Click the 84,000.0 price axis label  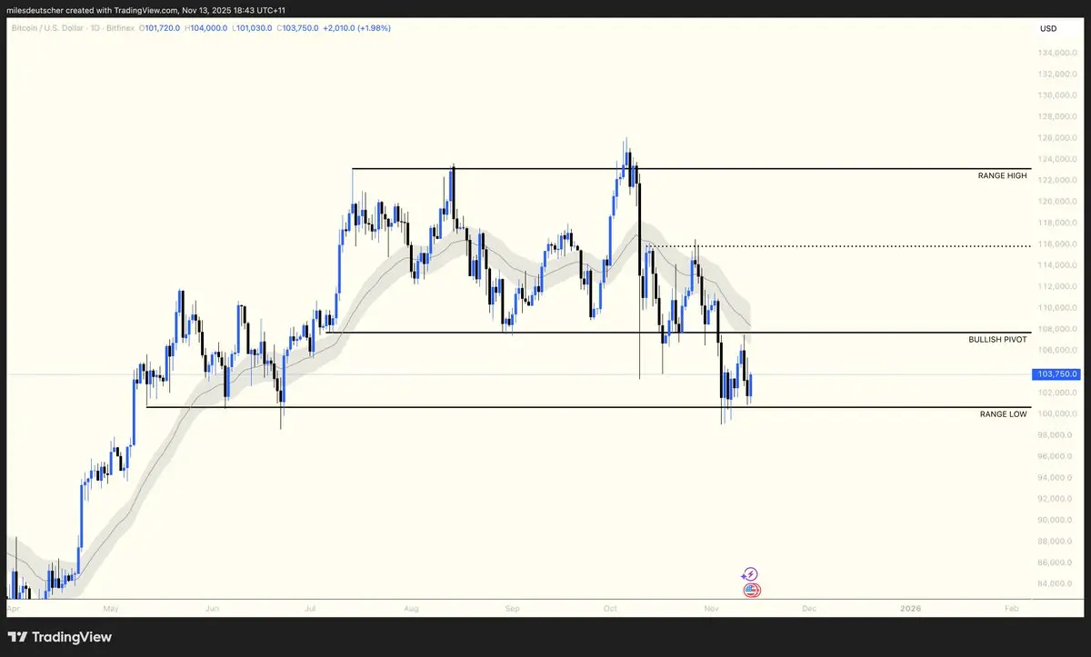(1056, 584)
